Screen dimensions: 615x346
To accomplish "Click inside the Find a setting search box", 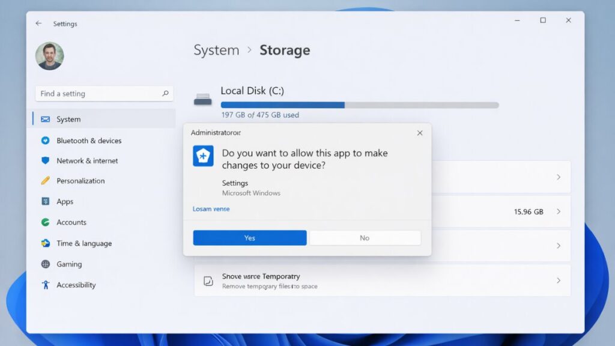I will (96, 94).
